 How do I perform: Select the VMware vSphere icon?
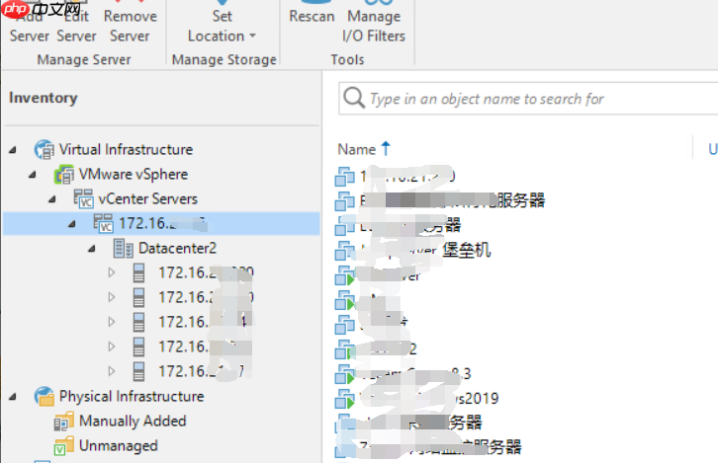64,175
